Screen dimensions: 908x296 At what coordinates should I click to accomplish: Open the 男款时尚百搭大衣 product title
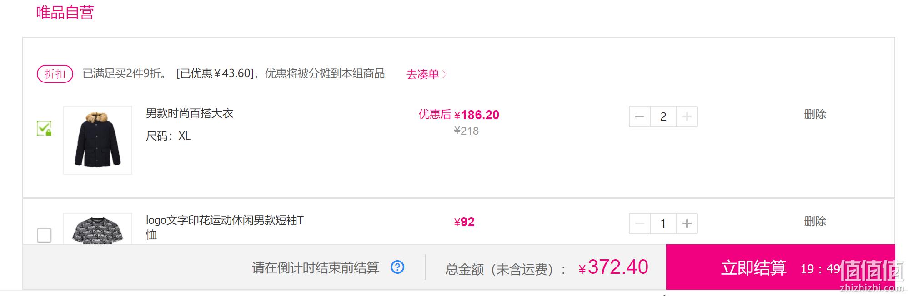point(190,113)
